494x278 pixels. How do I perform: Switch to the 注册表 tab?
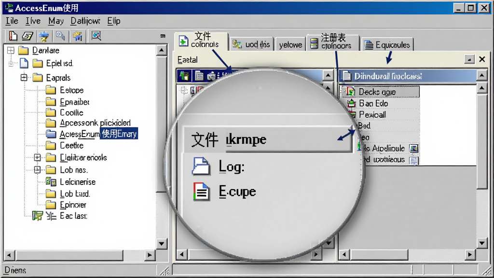pos(333,42)
